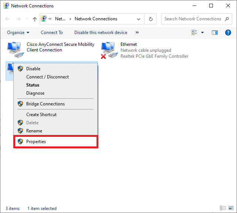Click the Change your view icon
Image resolution: width=237 pixels, height=213 pixels.
coord(194,33)
